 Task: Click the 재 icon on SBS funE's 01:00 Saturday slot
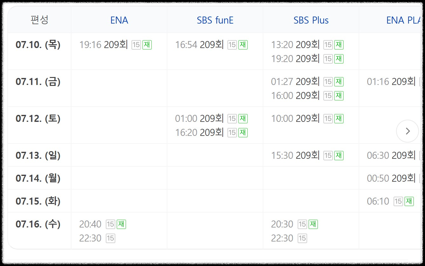point(243,118)
